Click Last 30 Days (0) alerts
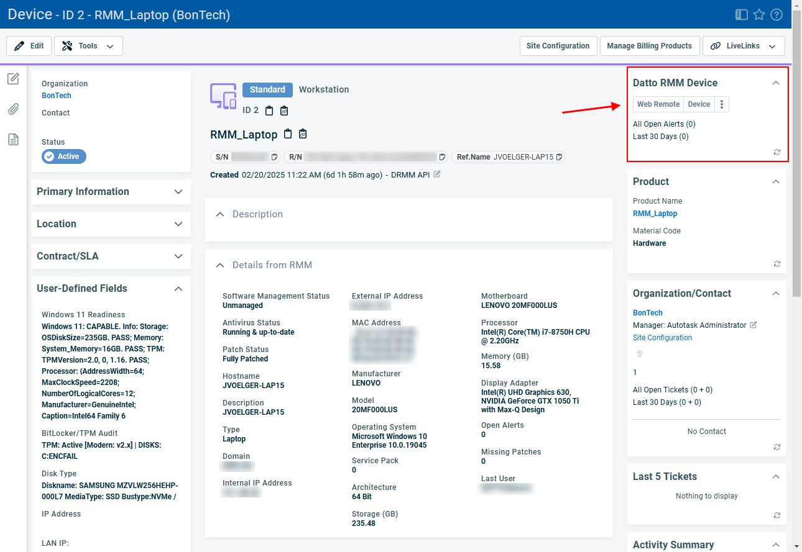 (x=660, y=137)
